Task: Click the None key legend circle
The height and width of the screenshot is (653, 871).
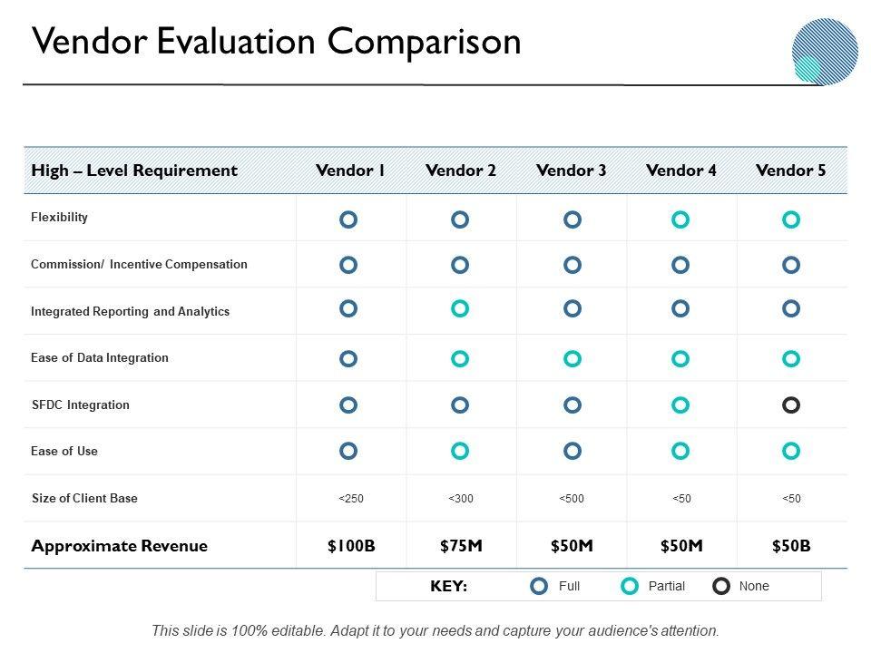Action: point(721,587)
